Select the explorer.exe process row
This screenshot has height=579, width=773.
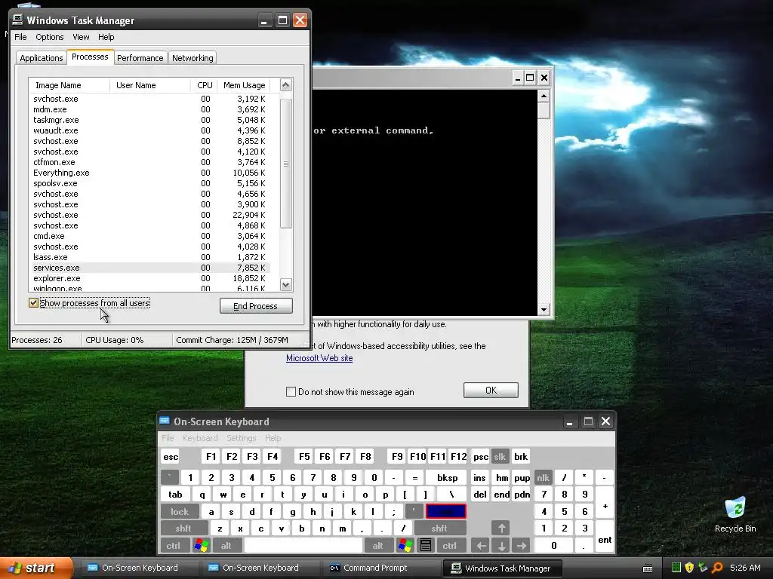point(150,278)
